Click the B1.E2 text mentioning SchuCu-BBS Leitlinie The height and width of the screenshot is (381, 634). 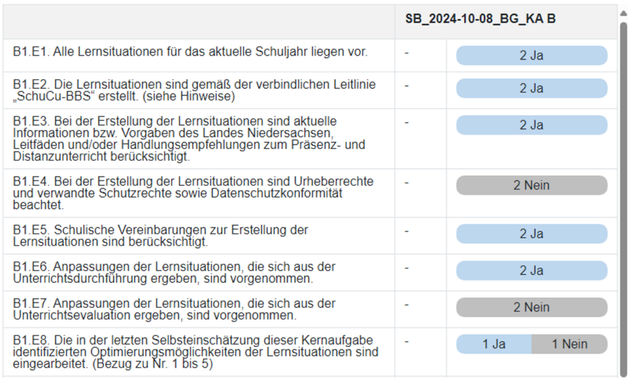tap(194, 90)
